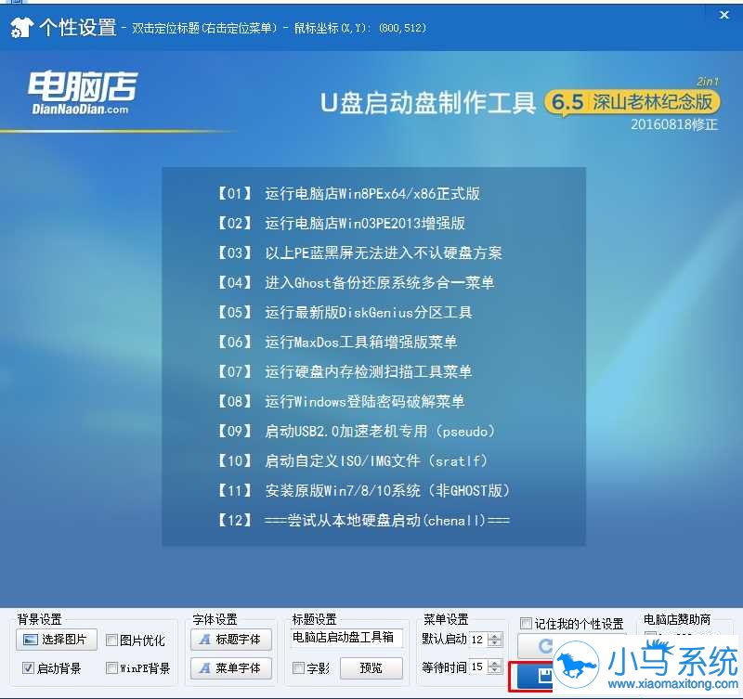This screenshot has width=743, height=699.
Task: Click the 字体设置 group label
Action: click(x=215, y=619)
